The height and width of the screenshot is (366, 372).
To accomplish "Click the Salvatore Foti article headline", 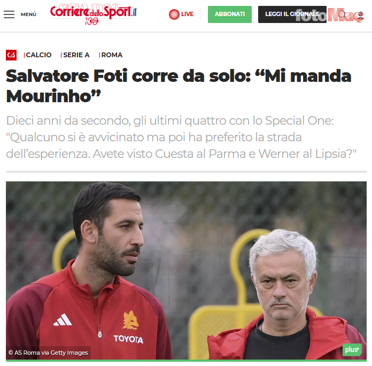I will pos(179,86).
